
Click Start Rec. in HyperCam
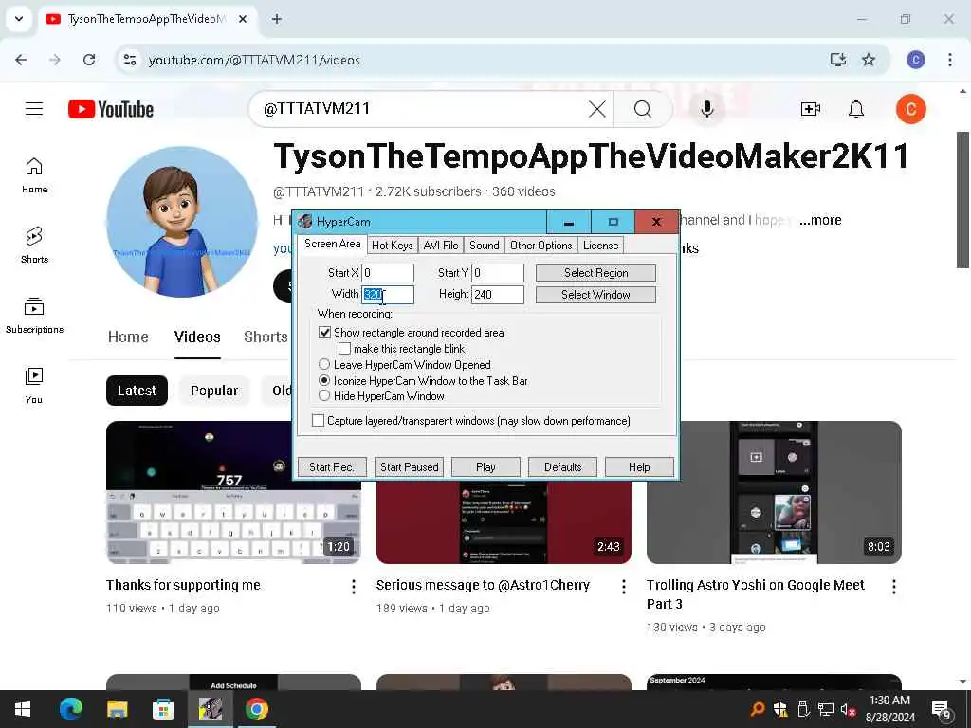[332, 466]
